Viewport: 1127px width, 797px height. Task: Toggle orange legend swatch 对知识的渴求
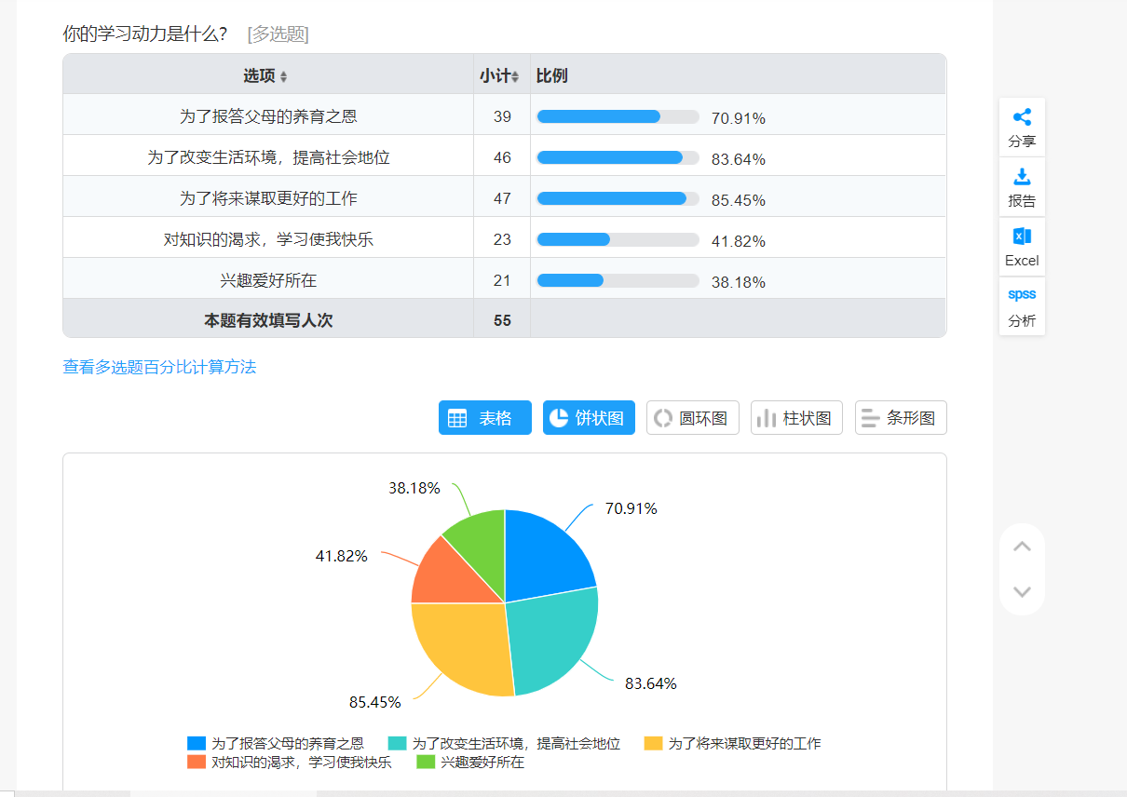(197, 762)
